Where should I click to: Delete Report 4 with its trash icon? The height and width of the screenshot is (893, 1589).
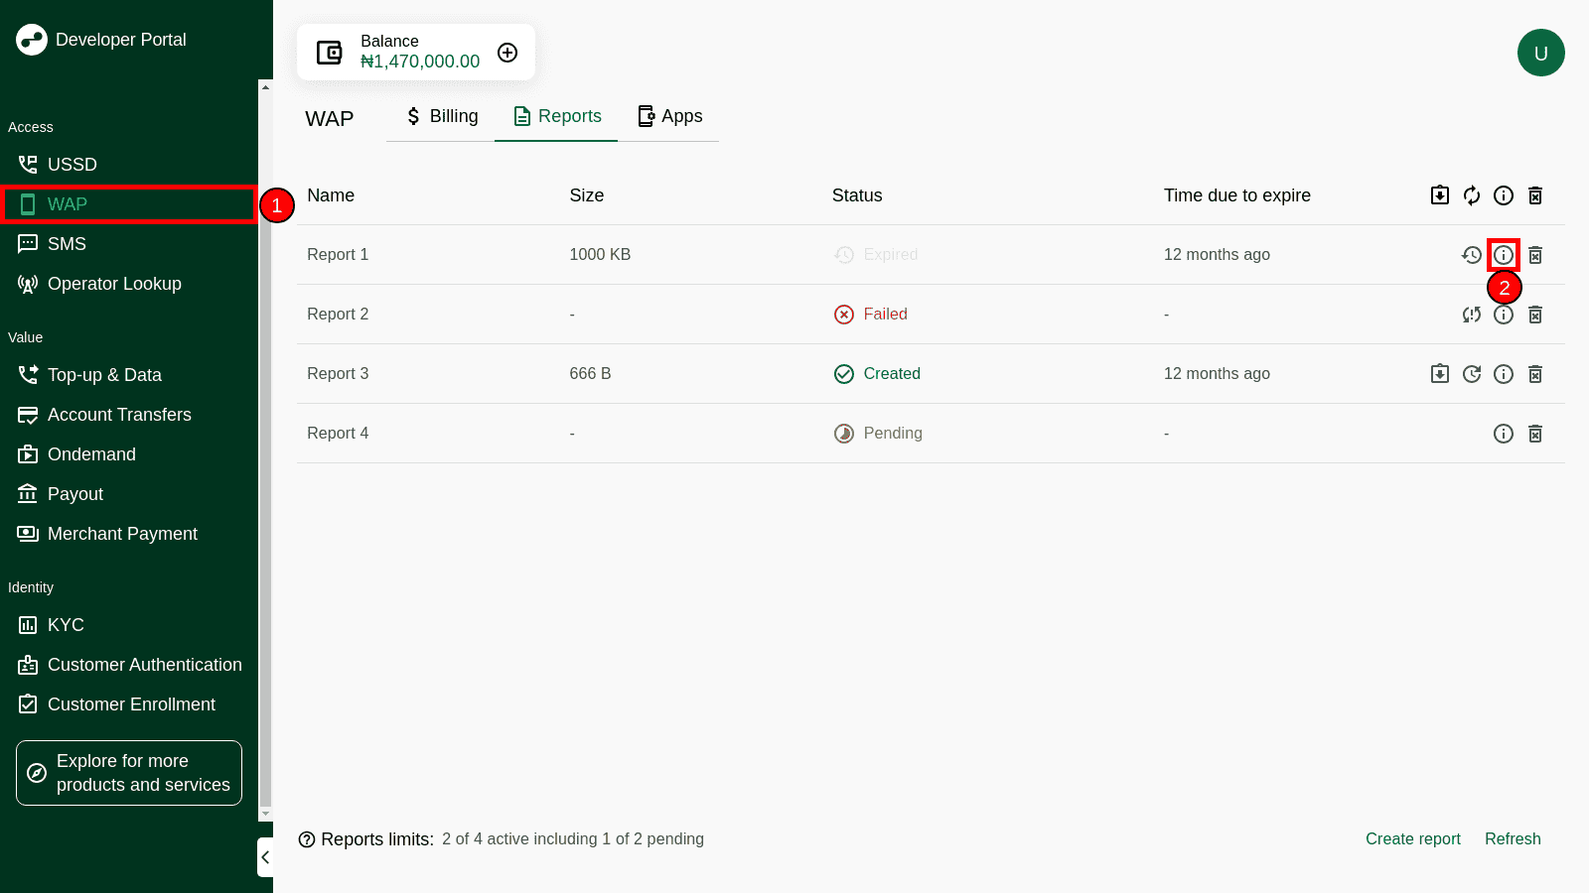1535,434
